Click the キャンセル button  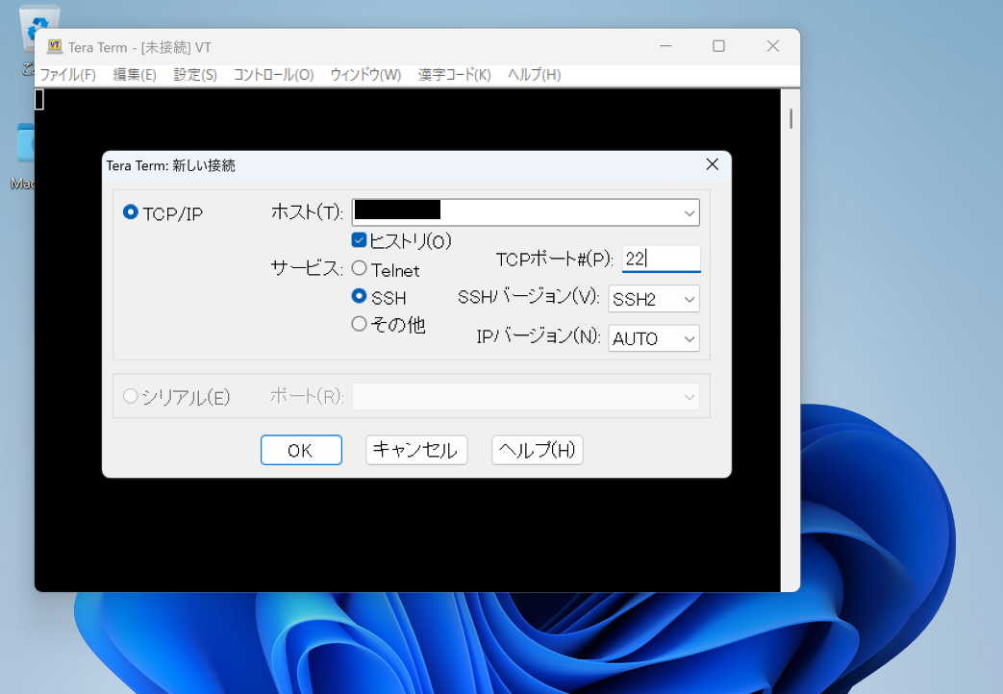pos(416,450)
